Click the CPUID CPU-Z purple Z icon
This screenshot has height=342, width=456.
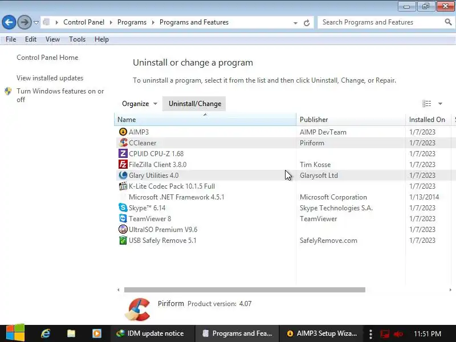(x=123, y=153)
